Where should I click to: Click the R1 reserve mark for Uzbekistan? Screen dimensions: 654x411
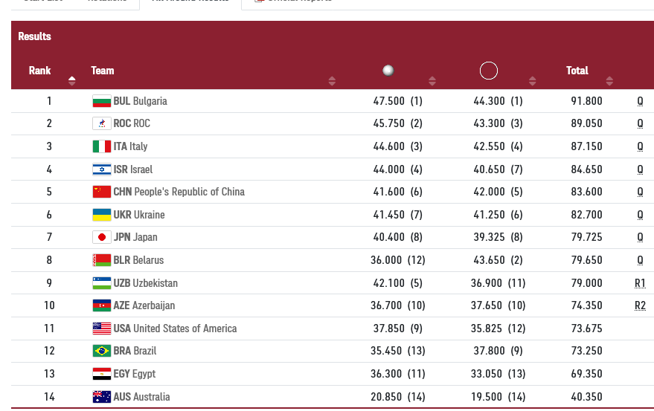(x=641, y=283)
